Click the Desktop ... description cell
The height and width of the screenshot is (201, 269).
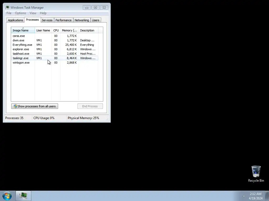[87, 40]
